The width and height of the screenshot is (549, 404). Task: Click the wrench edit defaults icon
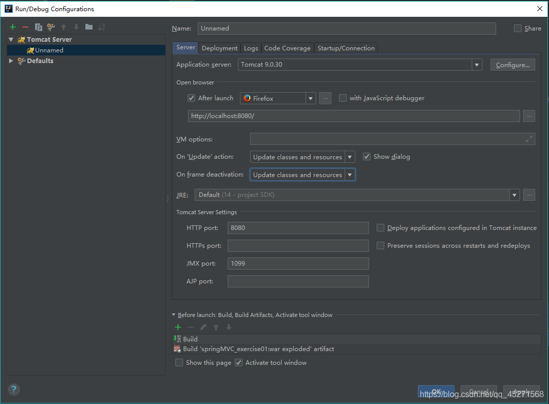pos(51,27)
